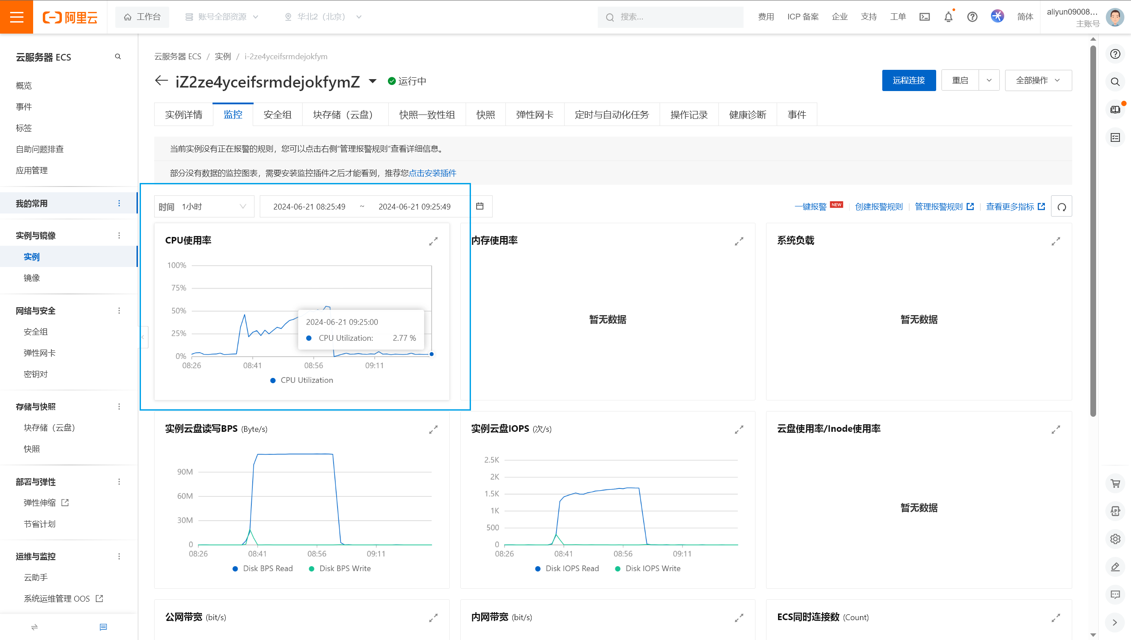Click the 创建报警规则 link
This screenshot has height=640, width=1131.
coord(879,206)
